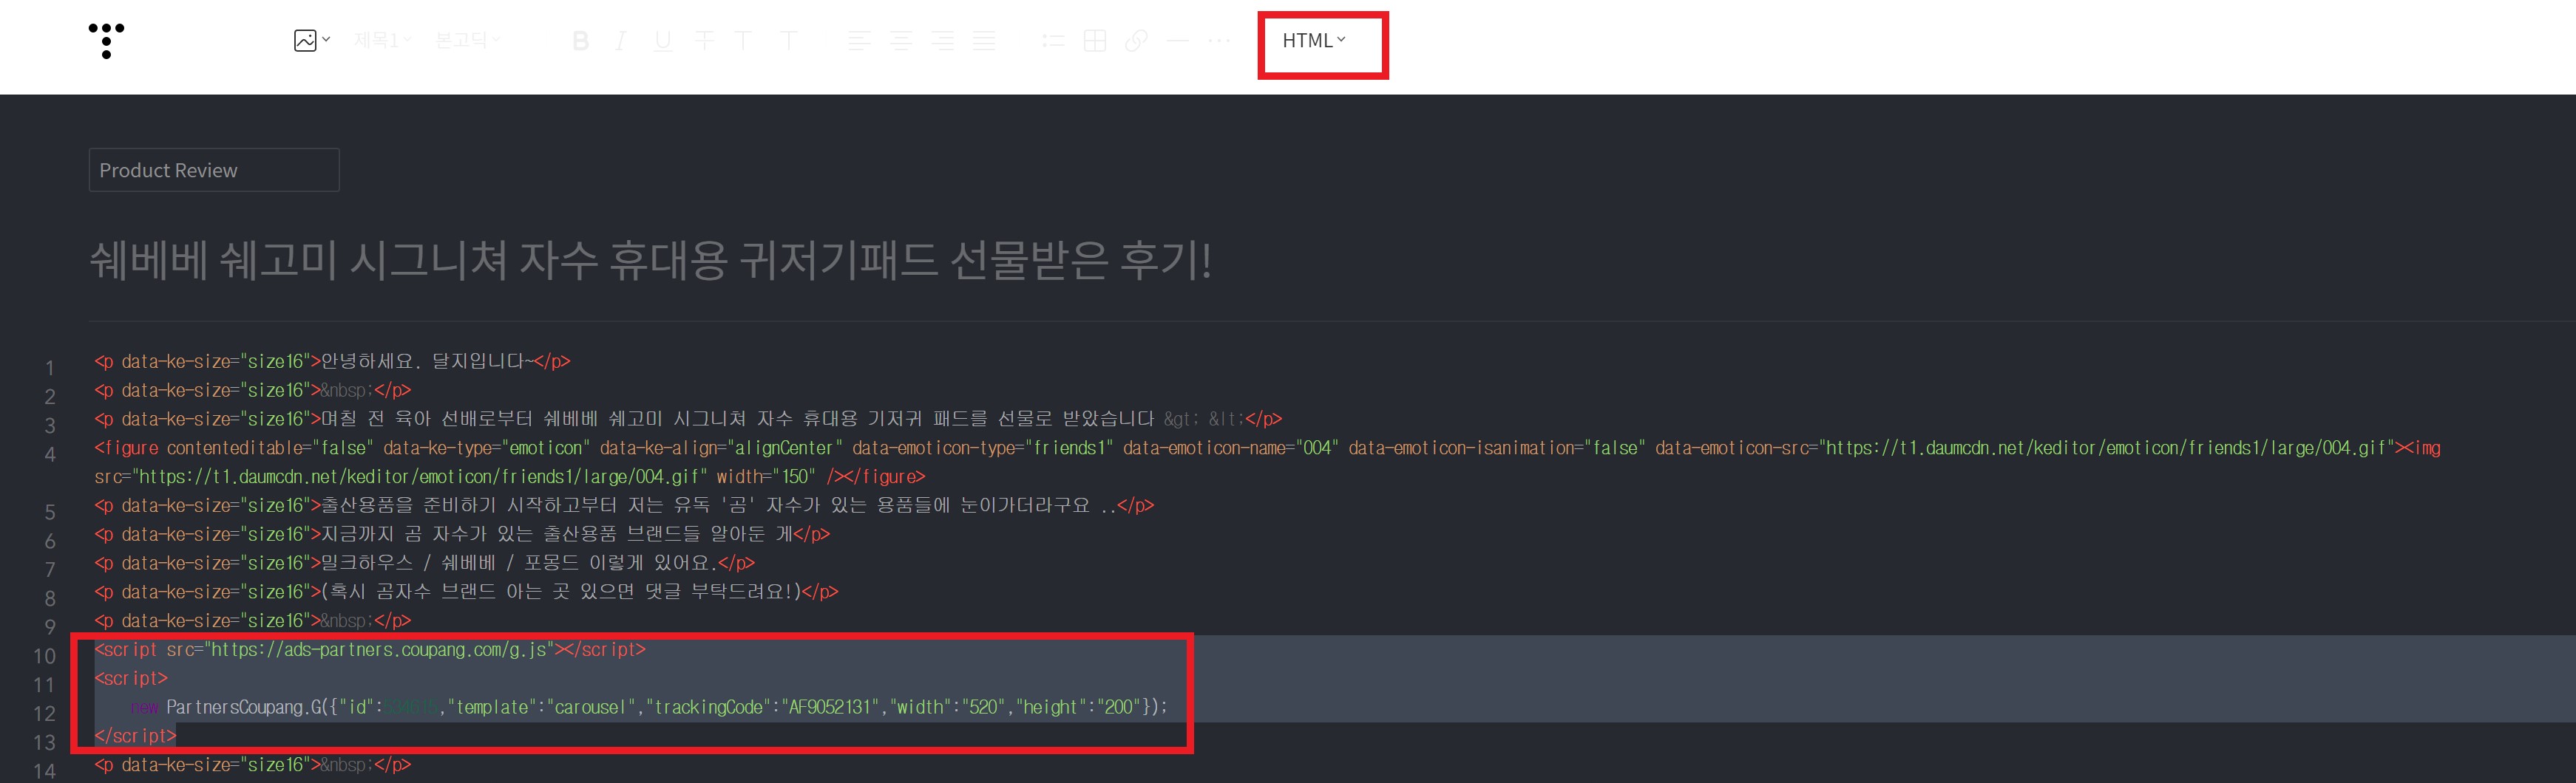2576x783 pixels.
Task: Insert a table
Action: (x=1095, y=41)
